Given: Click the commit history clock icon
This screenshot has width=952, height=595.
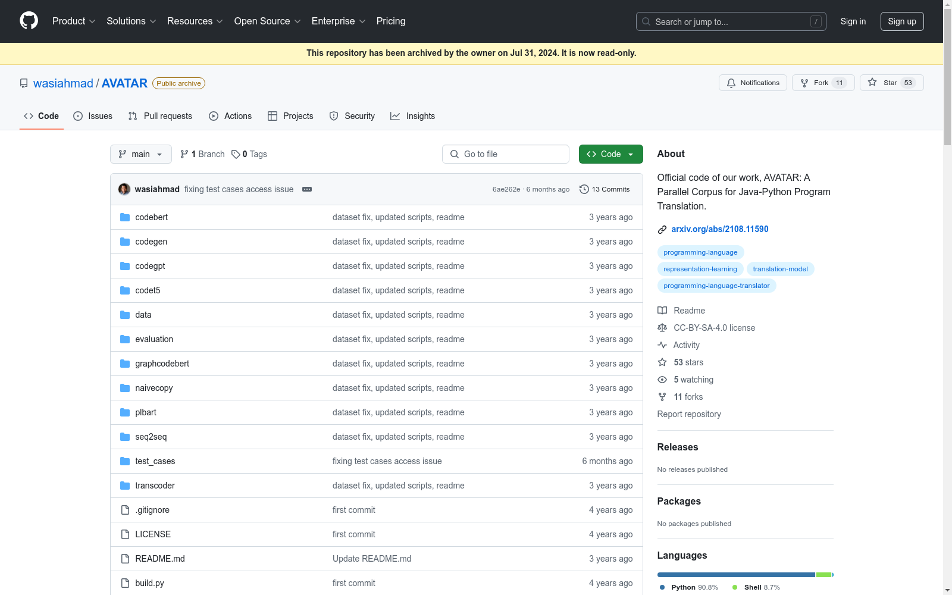Looking at the screenshot, I should coord(584,189).
